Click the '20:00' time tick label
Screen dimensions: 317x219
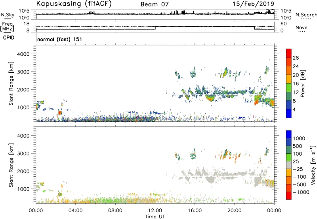tap(235, 211)
